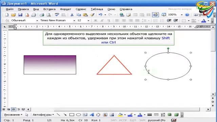Open the Dash Style options
Screen dimensions: 217x122
[156, 115]
